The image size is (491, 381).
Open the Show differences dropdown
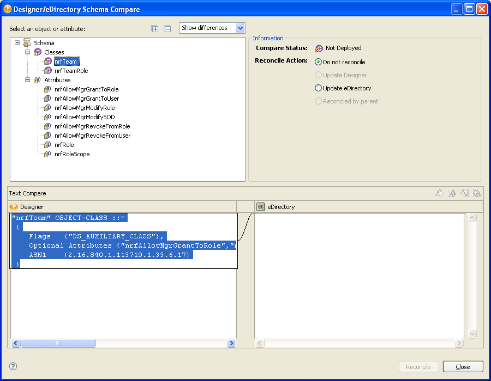pyautogui.click(x=212, y=28)
